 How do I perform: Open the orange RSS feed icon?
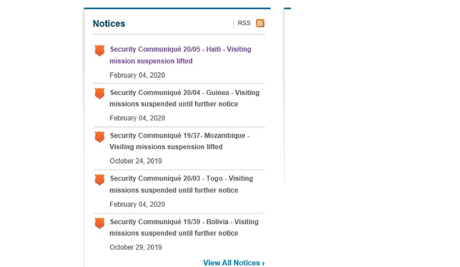click(260, 23)
